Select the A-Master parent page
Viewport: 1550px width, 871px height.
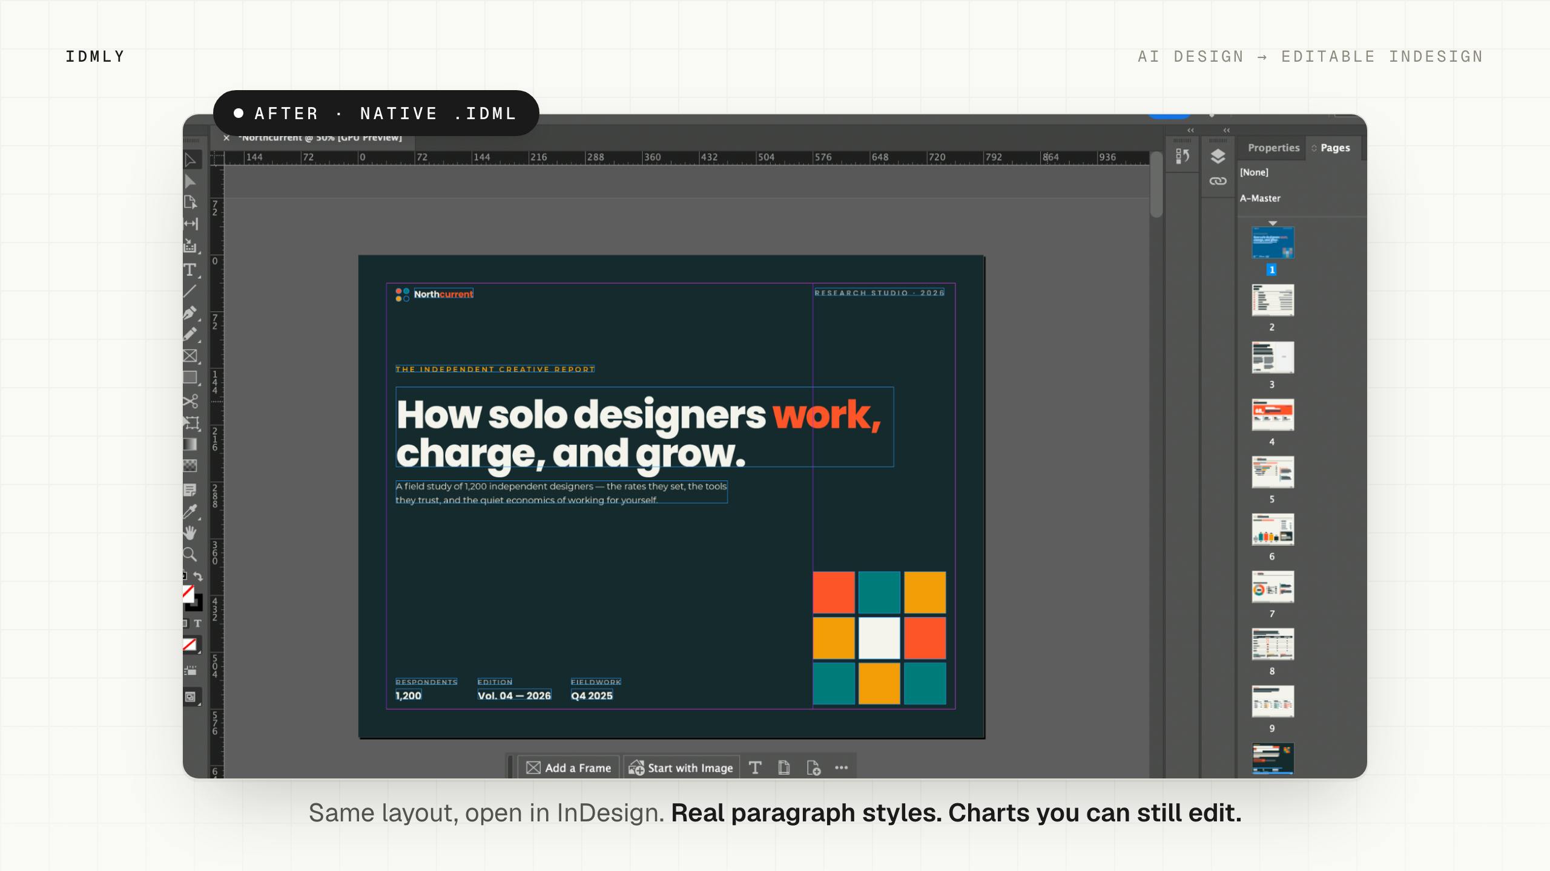click(x=1260, y=198)
